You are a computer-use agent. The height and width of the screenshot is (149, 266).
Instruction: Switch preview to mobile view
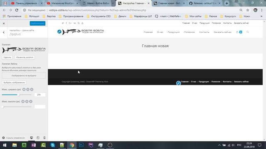tap(44, 138)
